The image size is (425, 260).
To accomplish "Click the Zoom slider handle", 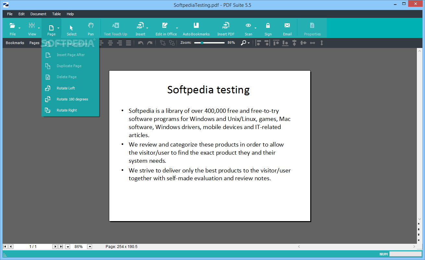I will [x=202, y=43].
